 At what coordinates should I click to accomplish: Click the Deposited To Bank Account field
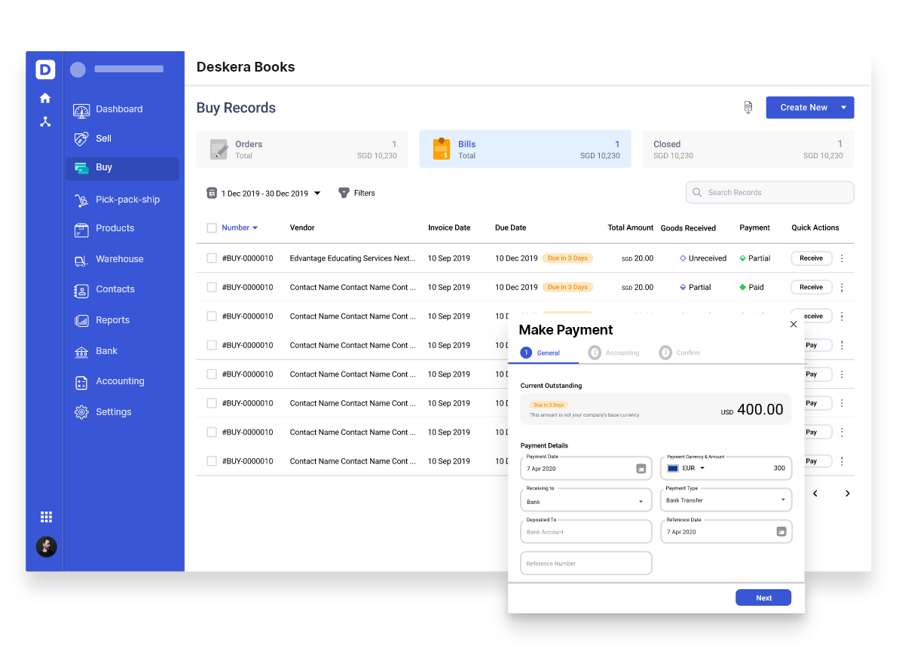[586, 532]
